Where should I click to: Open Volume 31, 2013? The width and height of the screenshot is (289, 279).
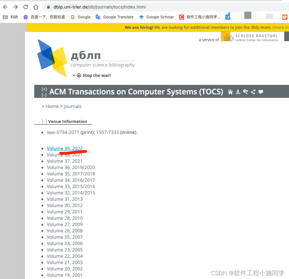pos(65,199)
